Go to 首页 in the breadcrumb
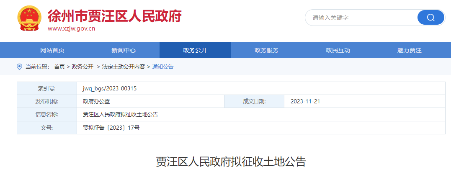The image size is (451, 172). [59, 67]
